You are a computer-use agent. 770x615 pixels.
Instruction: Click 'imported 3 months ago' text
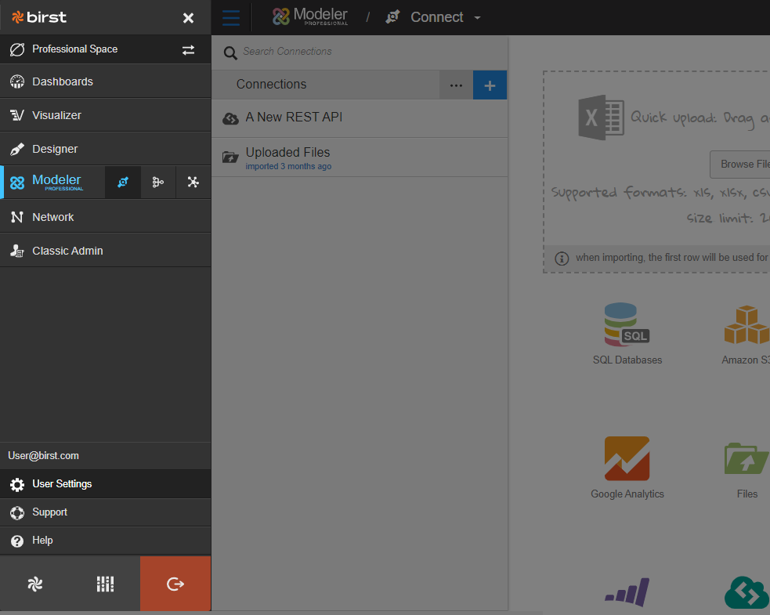[x=288, y=167]
